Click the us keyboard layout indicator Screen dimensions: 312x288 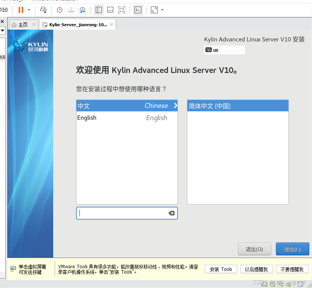[225, 50]
